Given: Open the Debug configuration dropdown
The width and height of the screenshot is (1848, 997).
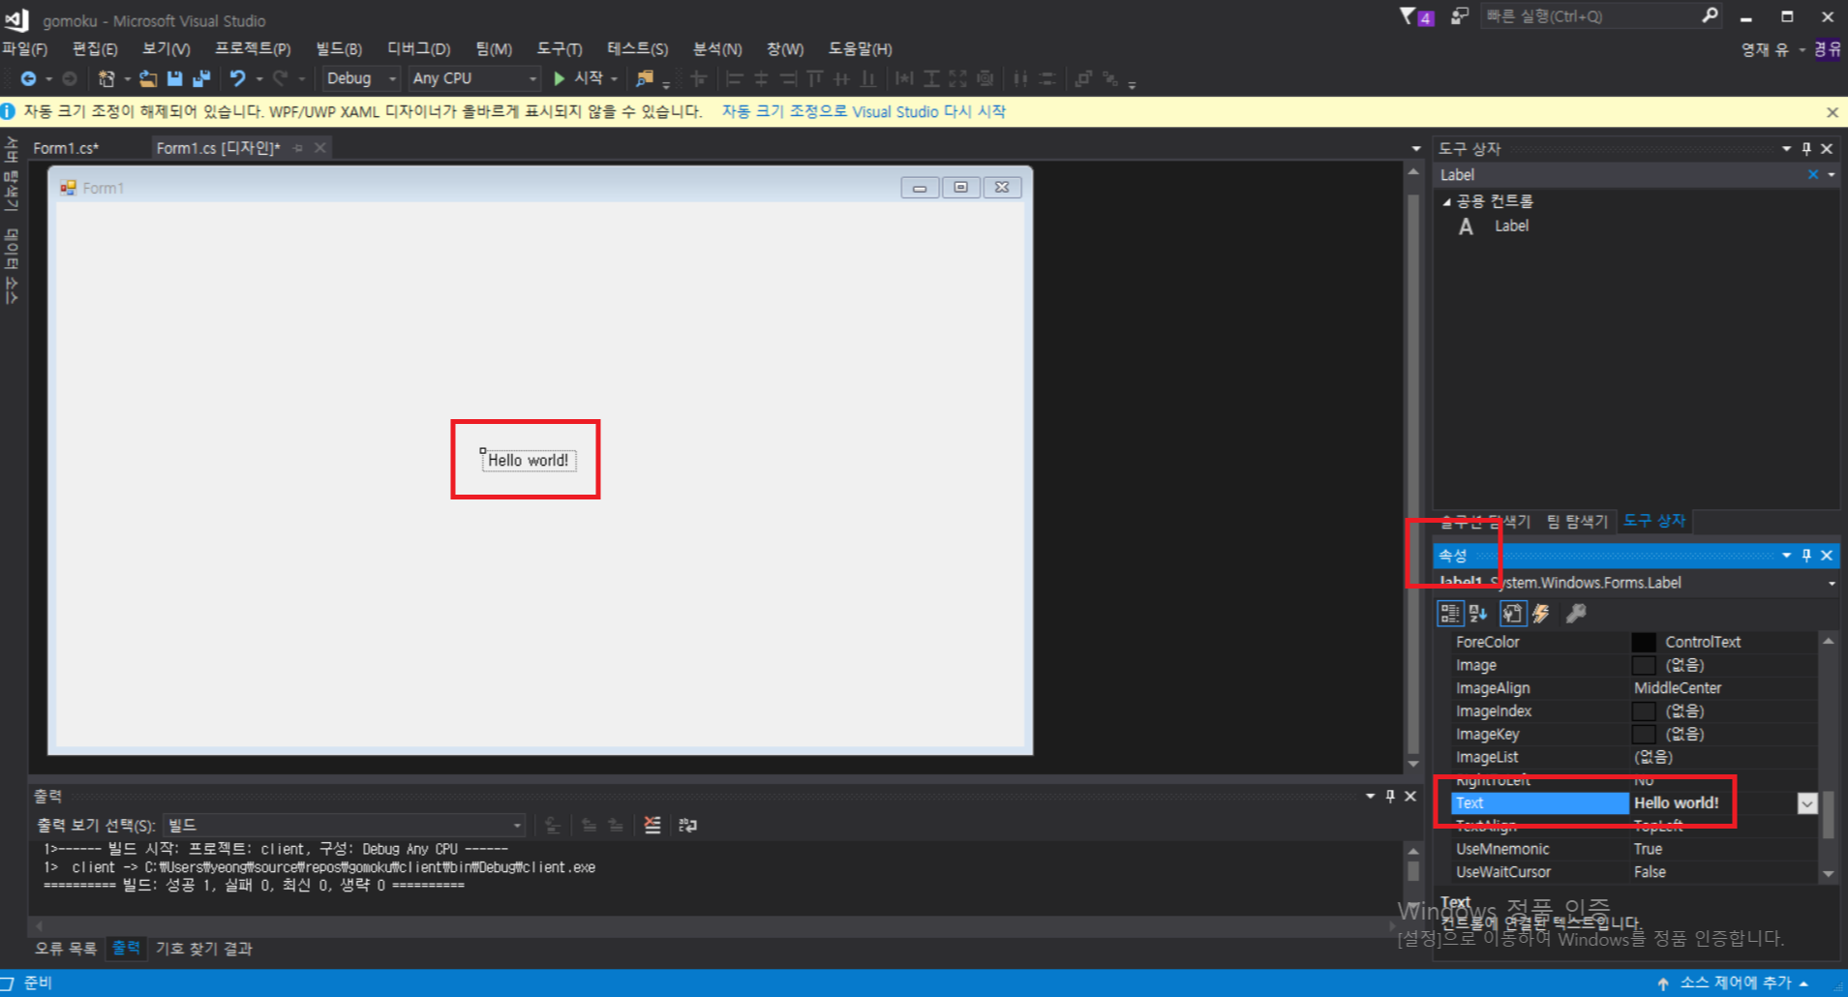Looking at the screenshot, I should pos(392,78).
